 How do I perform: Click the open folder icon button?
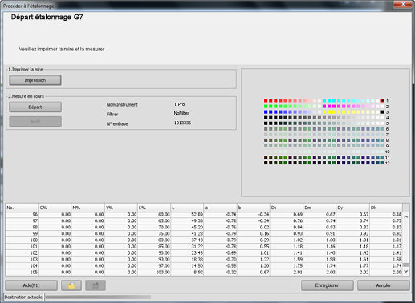coord(71,285)
